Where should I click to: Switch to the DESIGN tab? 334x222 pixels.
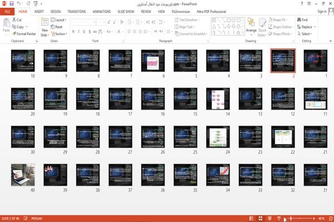pos(56,12)
